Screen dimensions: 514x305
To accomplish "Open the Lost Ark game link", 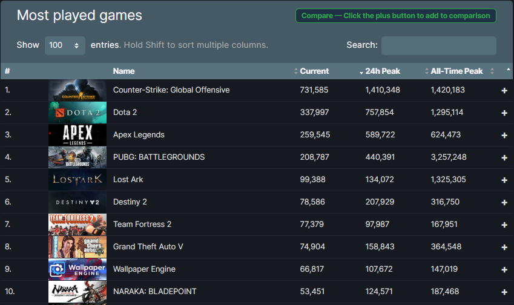I will click(128, 180).
